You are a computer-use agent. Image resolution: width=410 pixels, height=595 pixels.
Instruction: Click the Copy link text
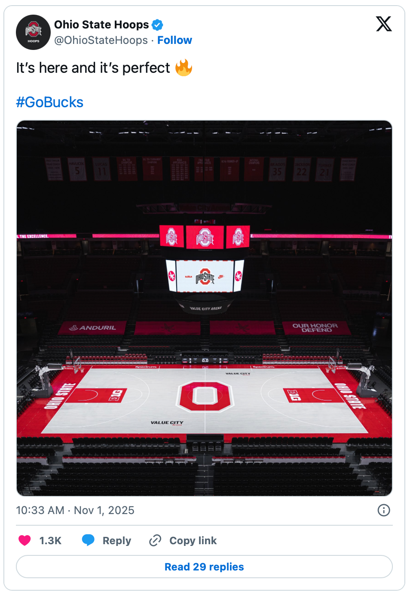coord(193,540)
